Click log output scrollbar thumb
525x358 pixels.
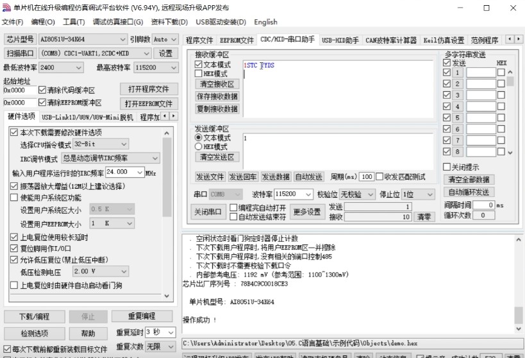tap(519, 316)
